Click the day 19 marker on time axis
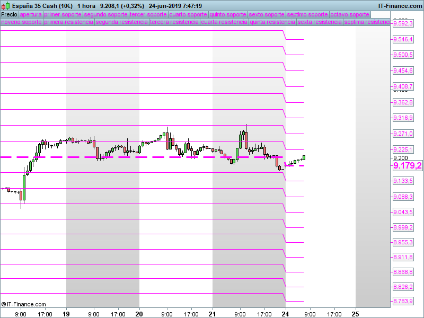424x318 pixels. coord(66,314)
